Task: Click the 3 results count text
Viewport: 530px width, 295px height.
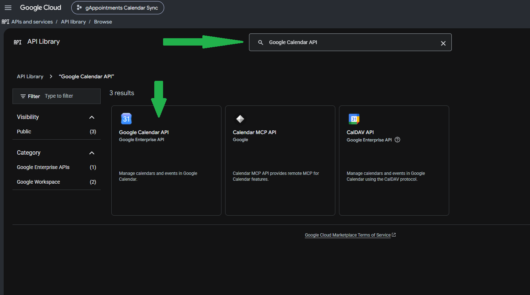Action: (122, 93)
